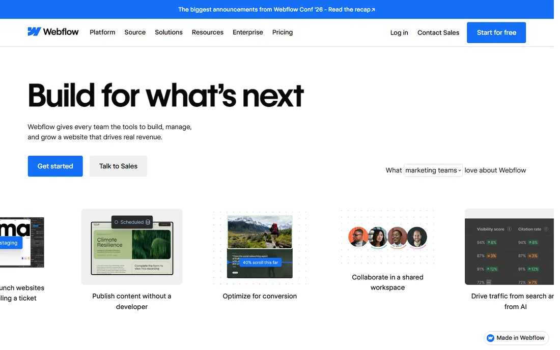The width and height of the screenshot is (560, 350).
Task: Click the Contact Sales link
Action: [438, 33]
